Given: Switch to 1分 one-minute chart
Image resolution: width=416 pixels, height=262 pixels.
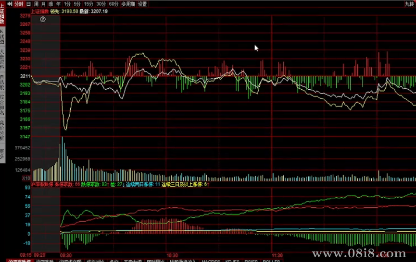Looking at the screenshot, I should tap(67, 4).
